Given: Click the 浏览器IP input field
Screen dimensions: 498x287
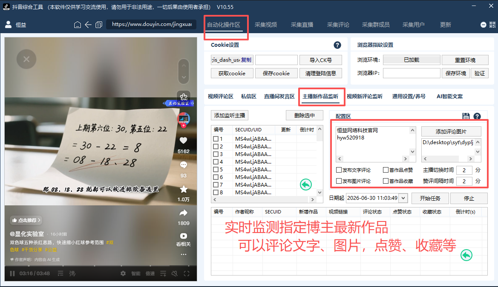Looking at the screenshot, I should [412, 73].
